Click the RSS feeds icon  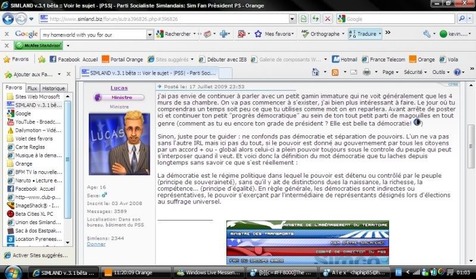coord(335,72)
